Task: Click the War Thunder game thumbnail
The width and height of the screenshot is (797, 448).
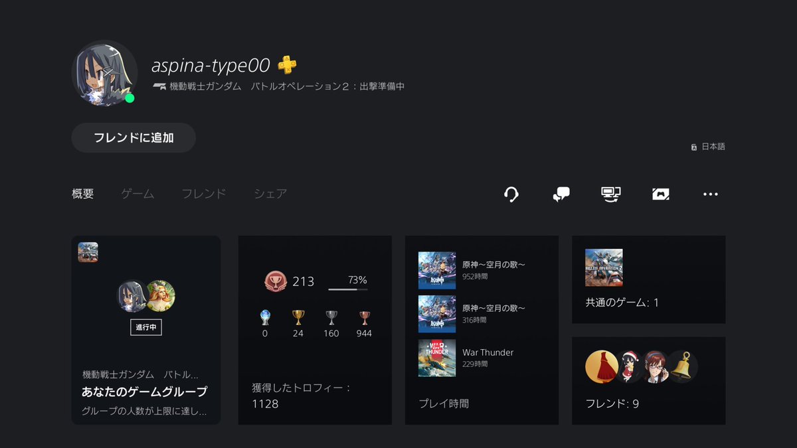Action: [437, 358]
